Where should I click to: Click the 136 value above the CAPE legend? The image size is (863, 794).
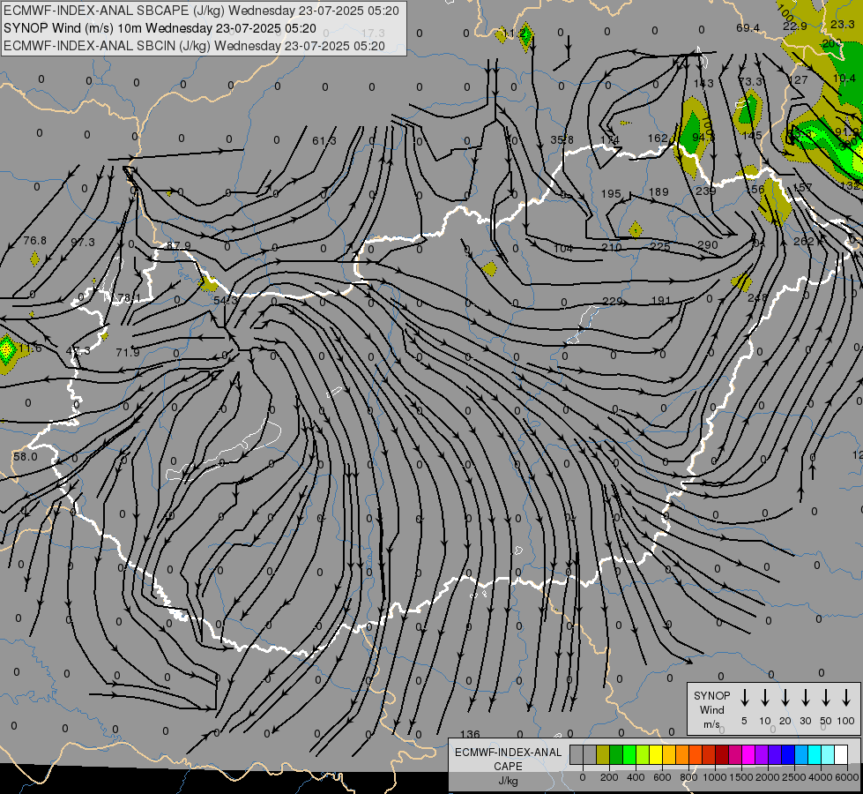(470, 735)
